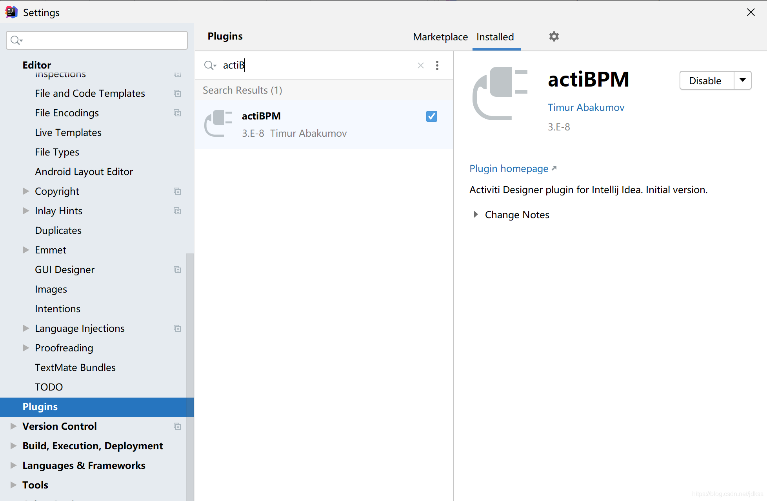The image size is (767, 501).
Task: Expand the Inlay Hints node
Action: tap(26, 211)
